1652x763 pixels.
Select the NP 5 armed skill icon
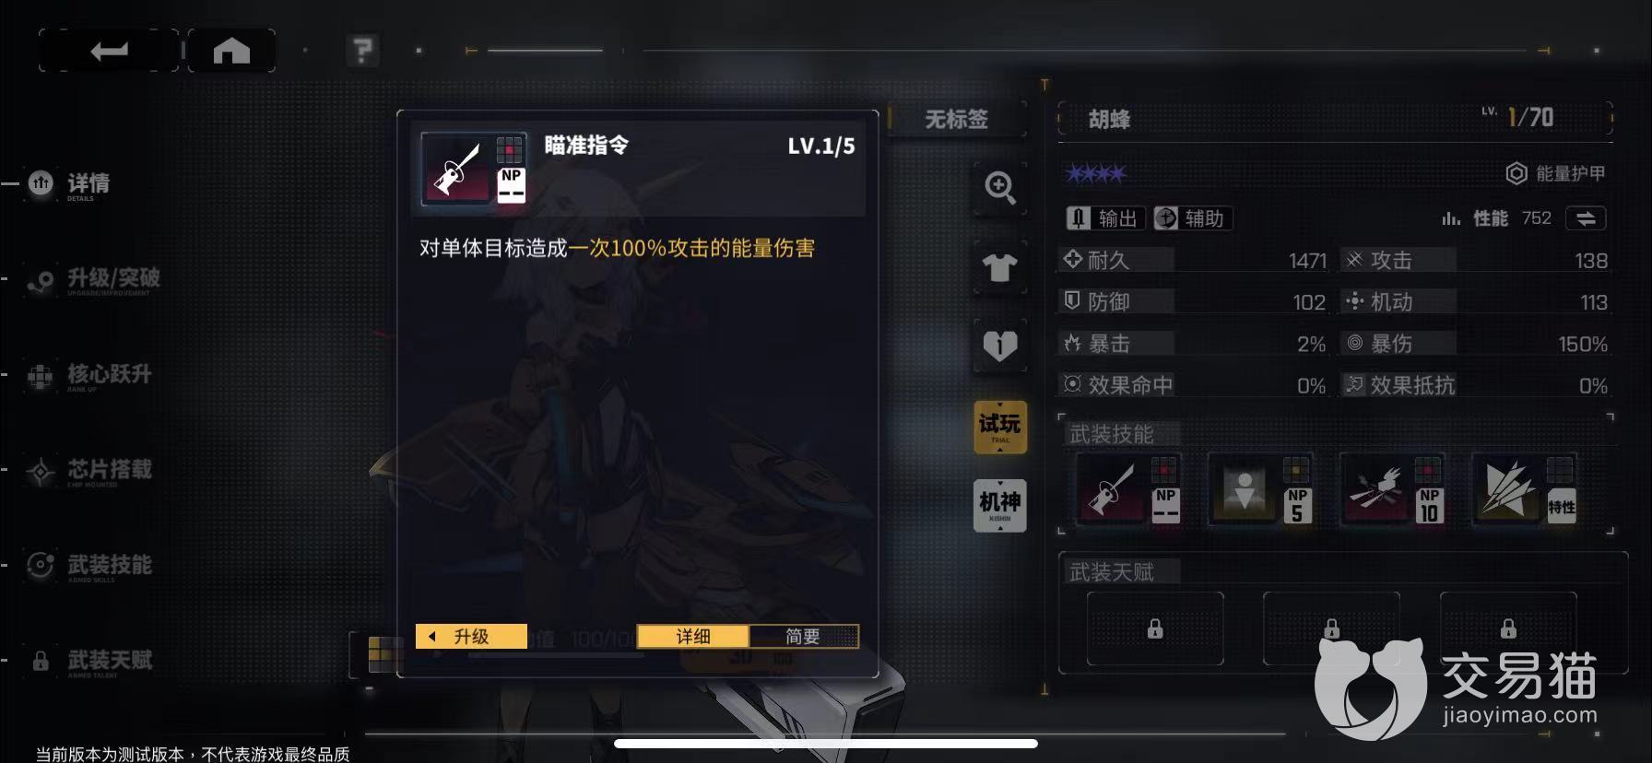tap(1260, 490)
